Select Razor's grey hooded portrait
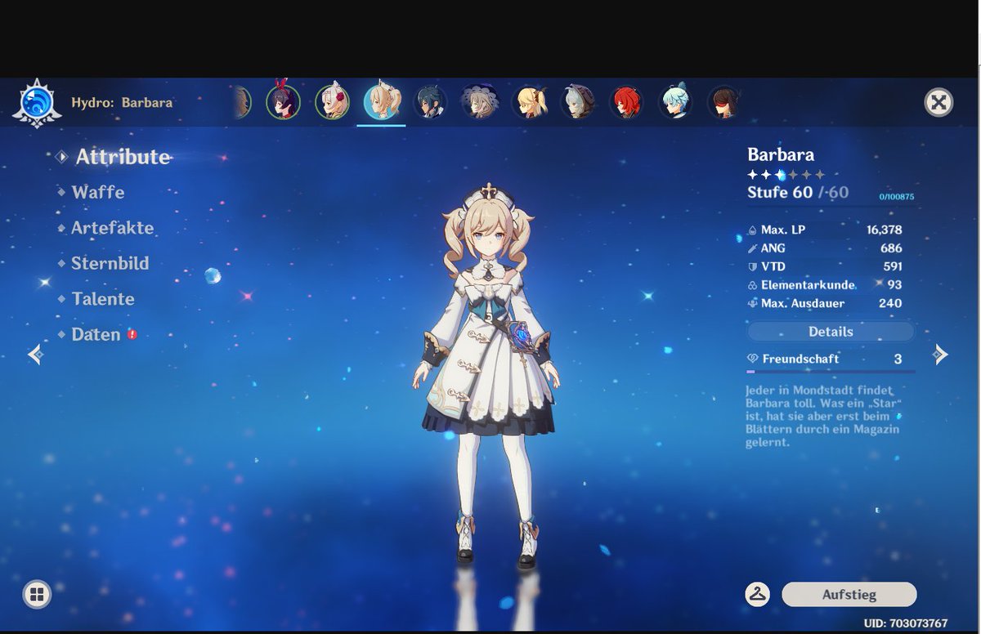Viewport: 981px width, 634px height. (577, 102)
